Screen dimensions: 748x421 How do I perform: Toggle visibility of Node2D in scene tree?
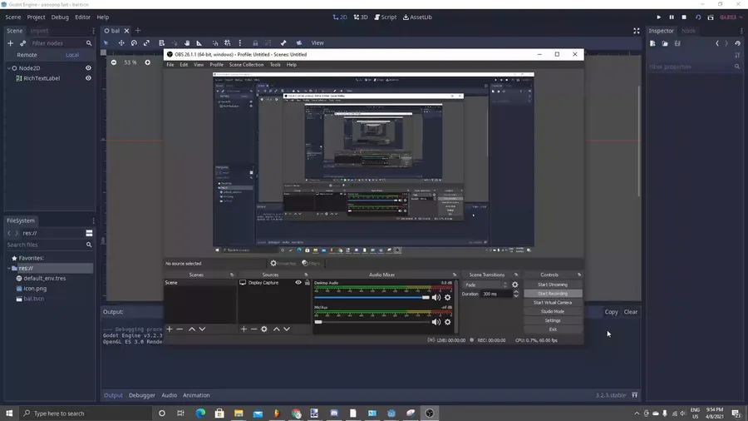(x=88, y=68)
